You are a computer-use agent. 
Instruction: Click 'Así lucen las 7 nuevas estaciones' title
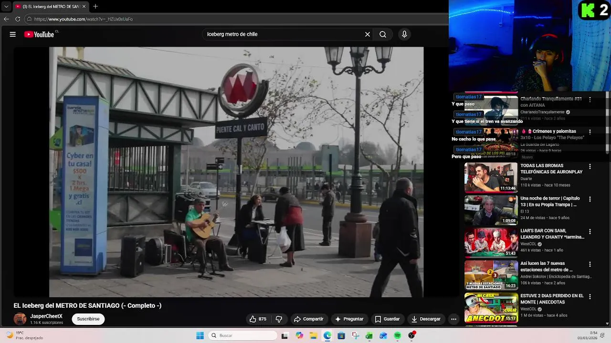547,266
